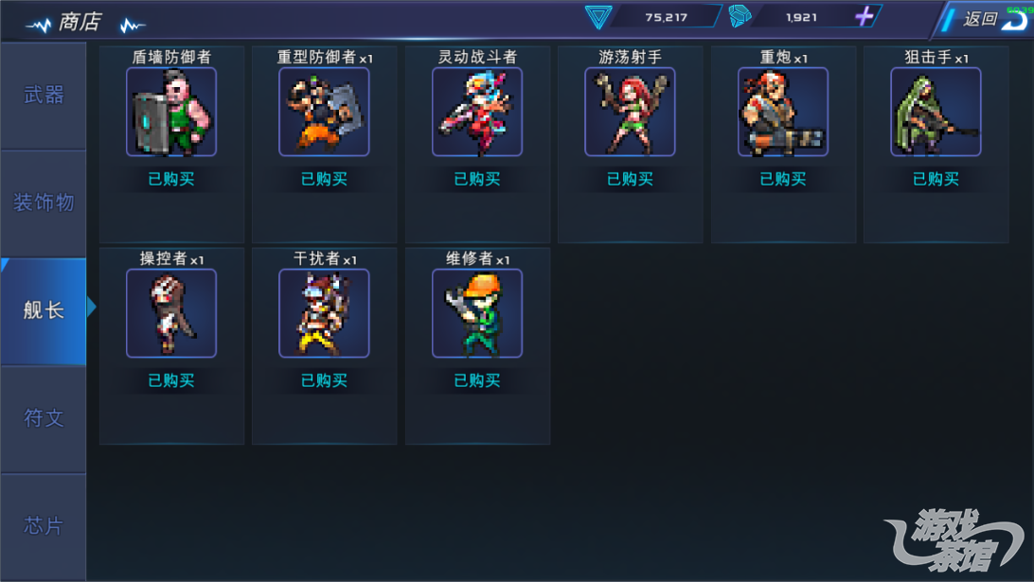Select the 维修者 mechanic portrait
The width and height of the screenshot is (1034, 582).
477,313
